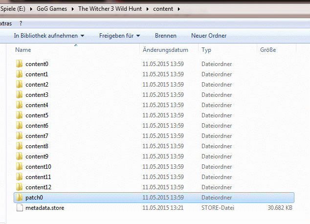Select the content12 folder icon

tap(20, 187)
